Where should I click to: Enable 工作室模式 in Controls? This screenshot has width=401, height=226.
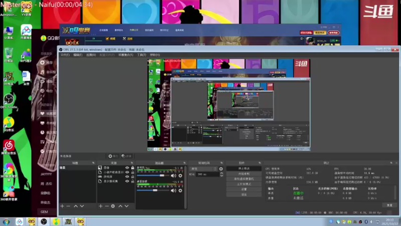click(x=244, y=184)
